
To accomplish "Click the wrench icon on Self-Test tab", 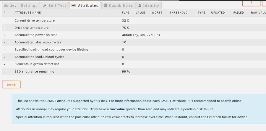I will (x=45, y=6).
